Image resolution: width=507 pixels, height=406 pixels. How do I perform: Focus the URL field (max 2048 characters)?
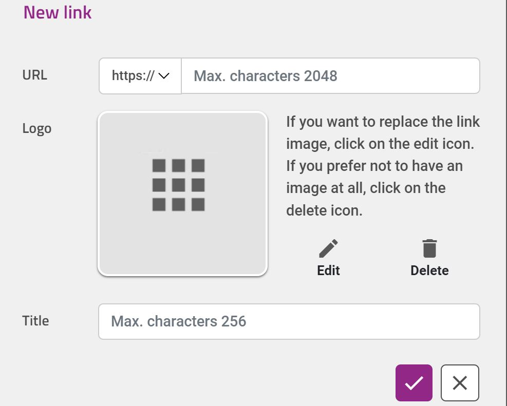[x=330, y=76]
